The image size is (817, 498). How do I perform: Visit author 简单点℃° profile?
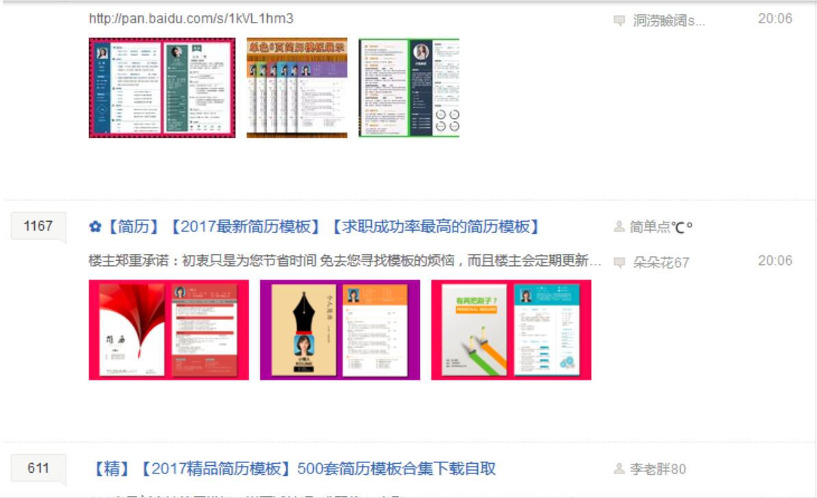pos(661,226)
